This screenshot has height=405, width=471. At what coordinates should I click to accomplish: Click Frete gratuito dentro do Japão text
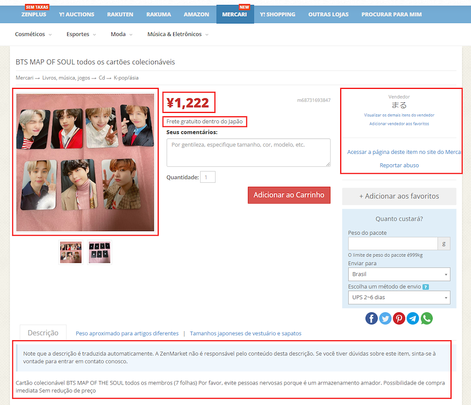205,121
